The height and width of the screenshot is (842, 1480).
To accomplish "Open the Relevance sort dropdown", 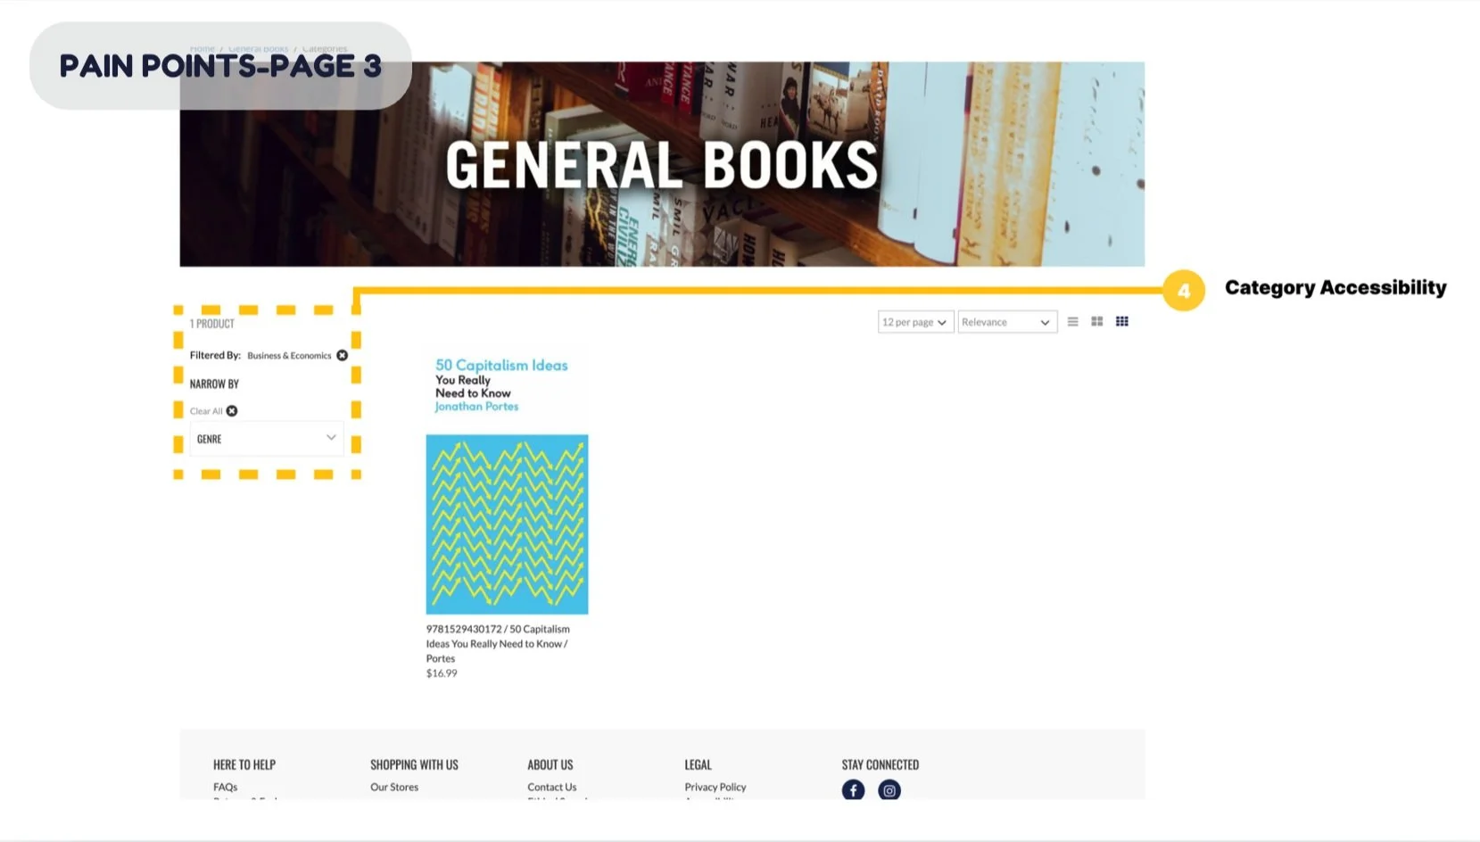I will [1007, 322].
